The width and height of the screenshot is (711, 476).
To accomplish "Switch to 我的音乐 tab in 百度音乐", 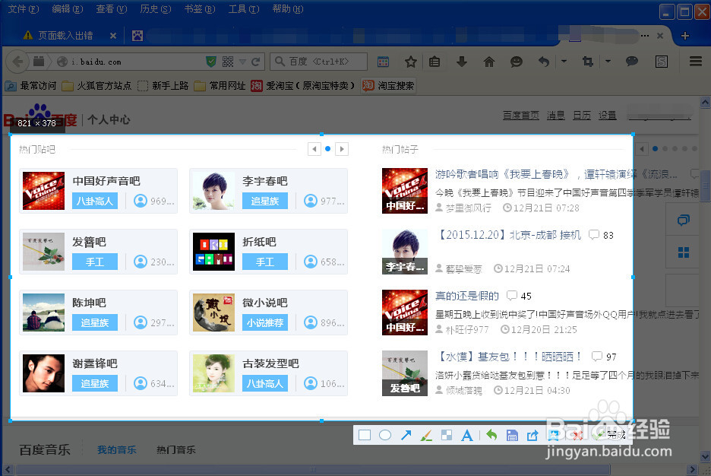I will 116,449.
